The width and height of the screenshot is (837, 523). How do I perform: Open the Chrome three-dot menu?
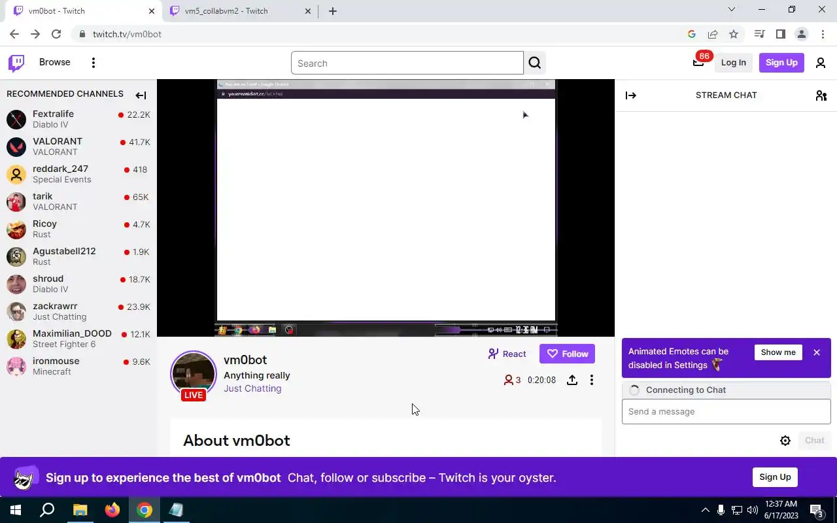tap(822, 34)
